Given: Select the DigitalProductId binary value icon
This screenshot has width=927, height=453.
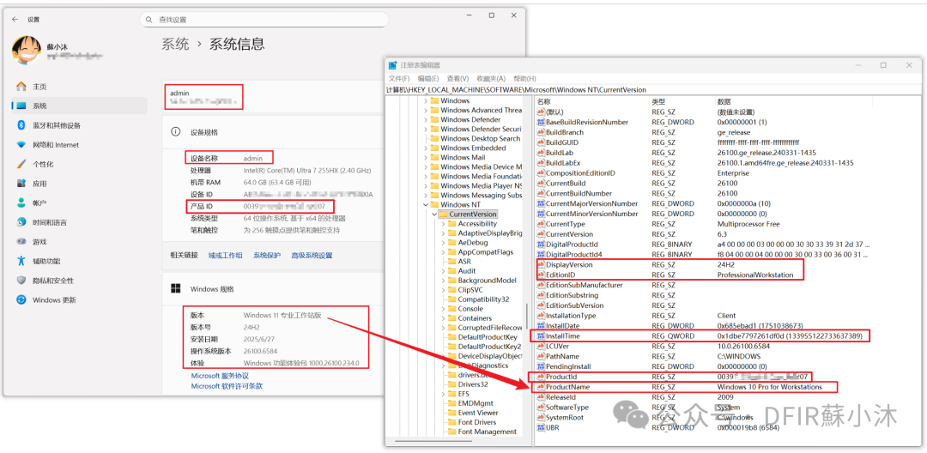Looking at the screenshot, I should coord(541,244).
